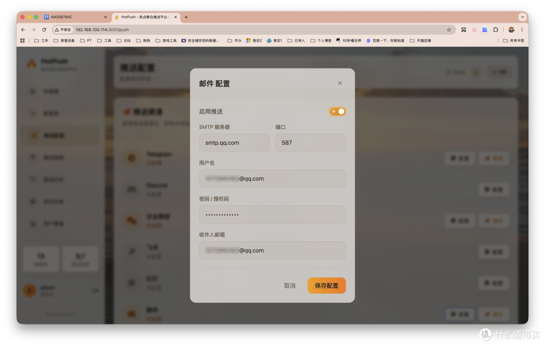This screenshot has width=545, height=346.
Task: Open the 售后1 bookmark
Action: (x=274, y=41)
